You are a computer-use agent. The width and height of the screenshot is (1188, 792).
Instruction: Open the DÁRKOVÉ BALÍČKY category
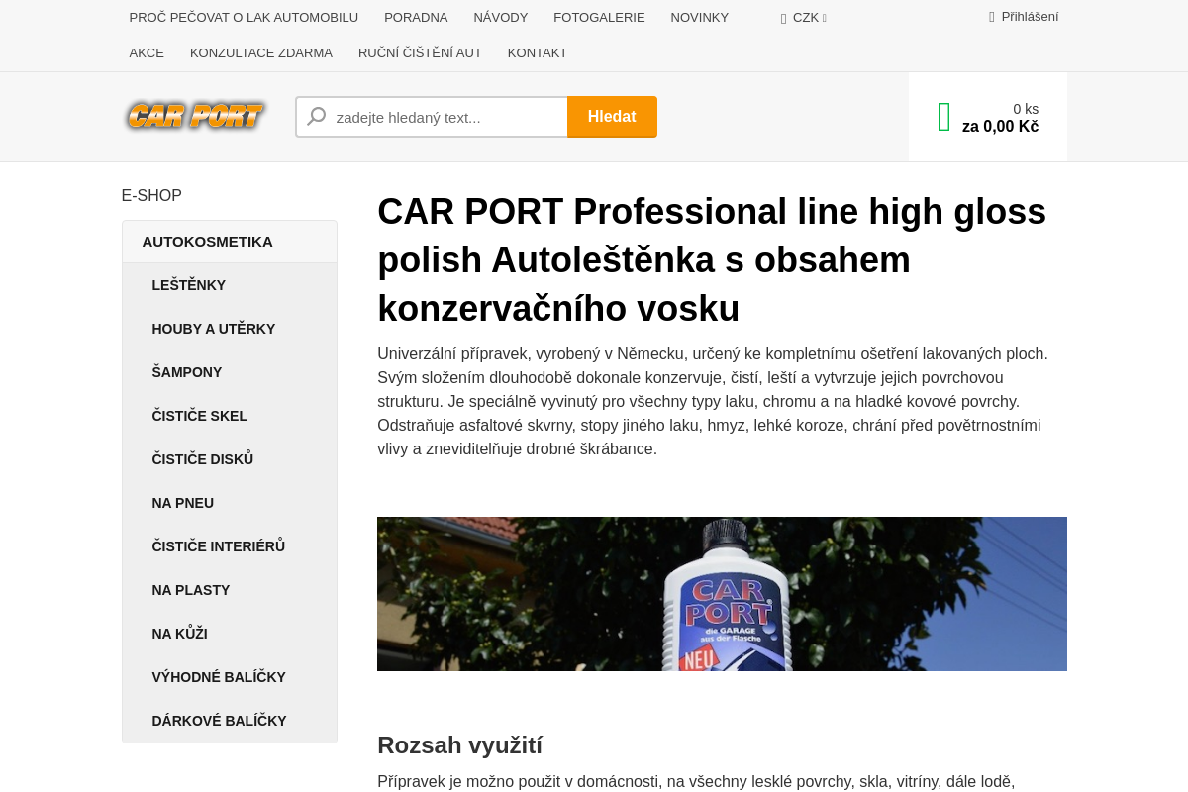point(219,721)
